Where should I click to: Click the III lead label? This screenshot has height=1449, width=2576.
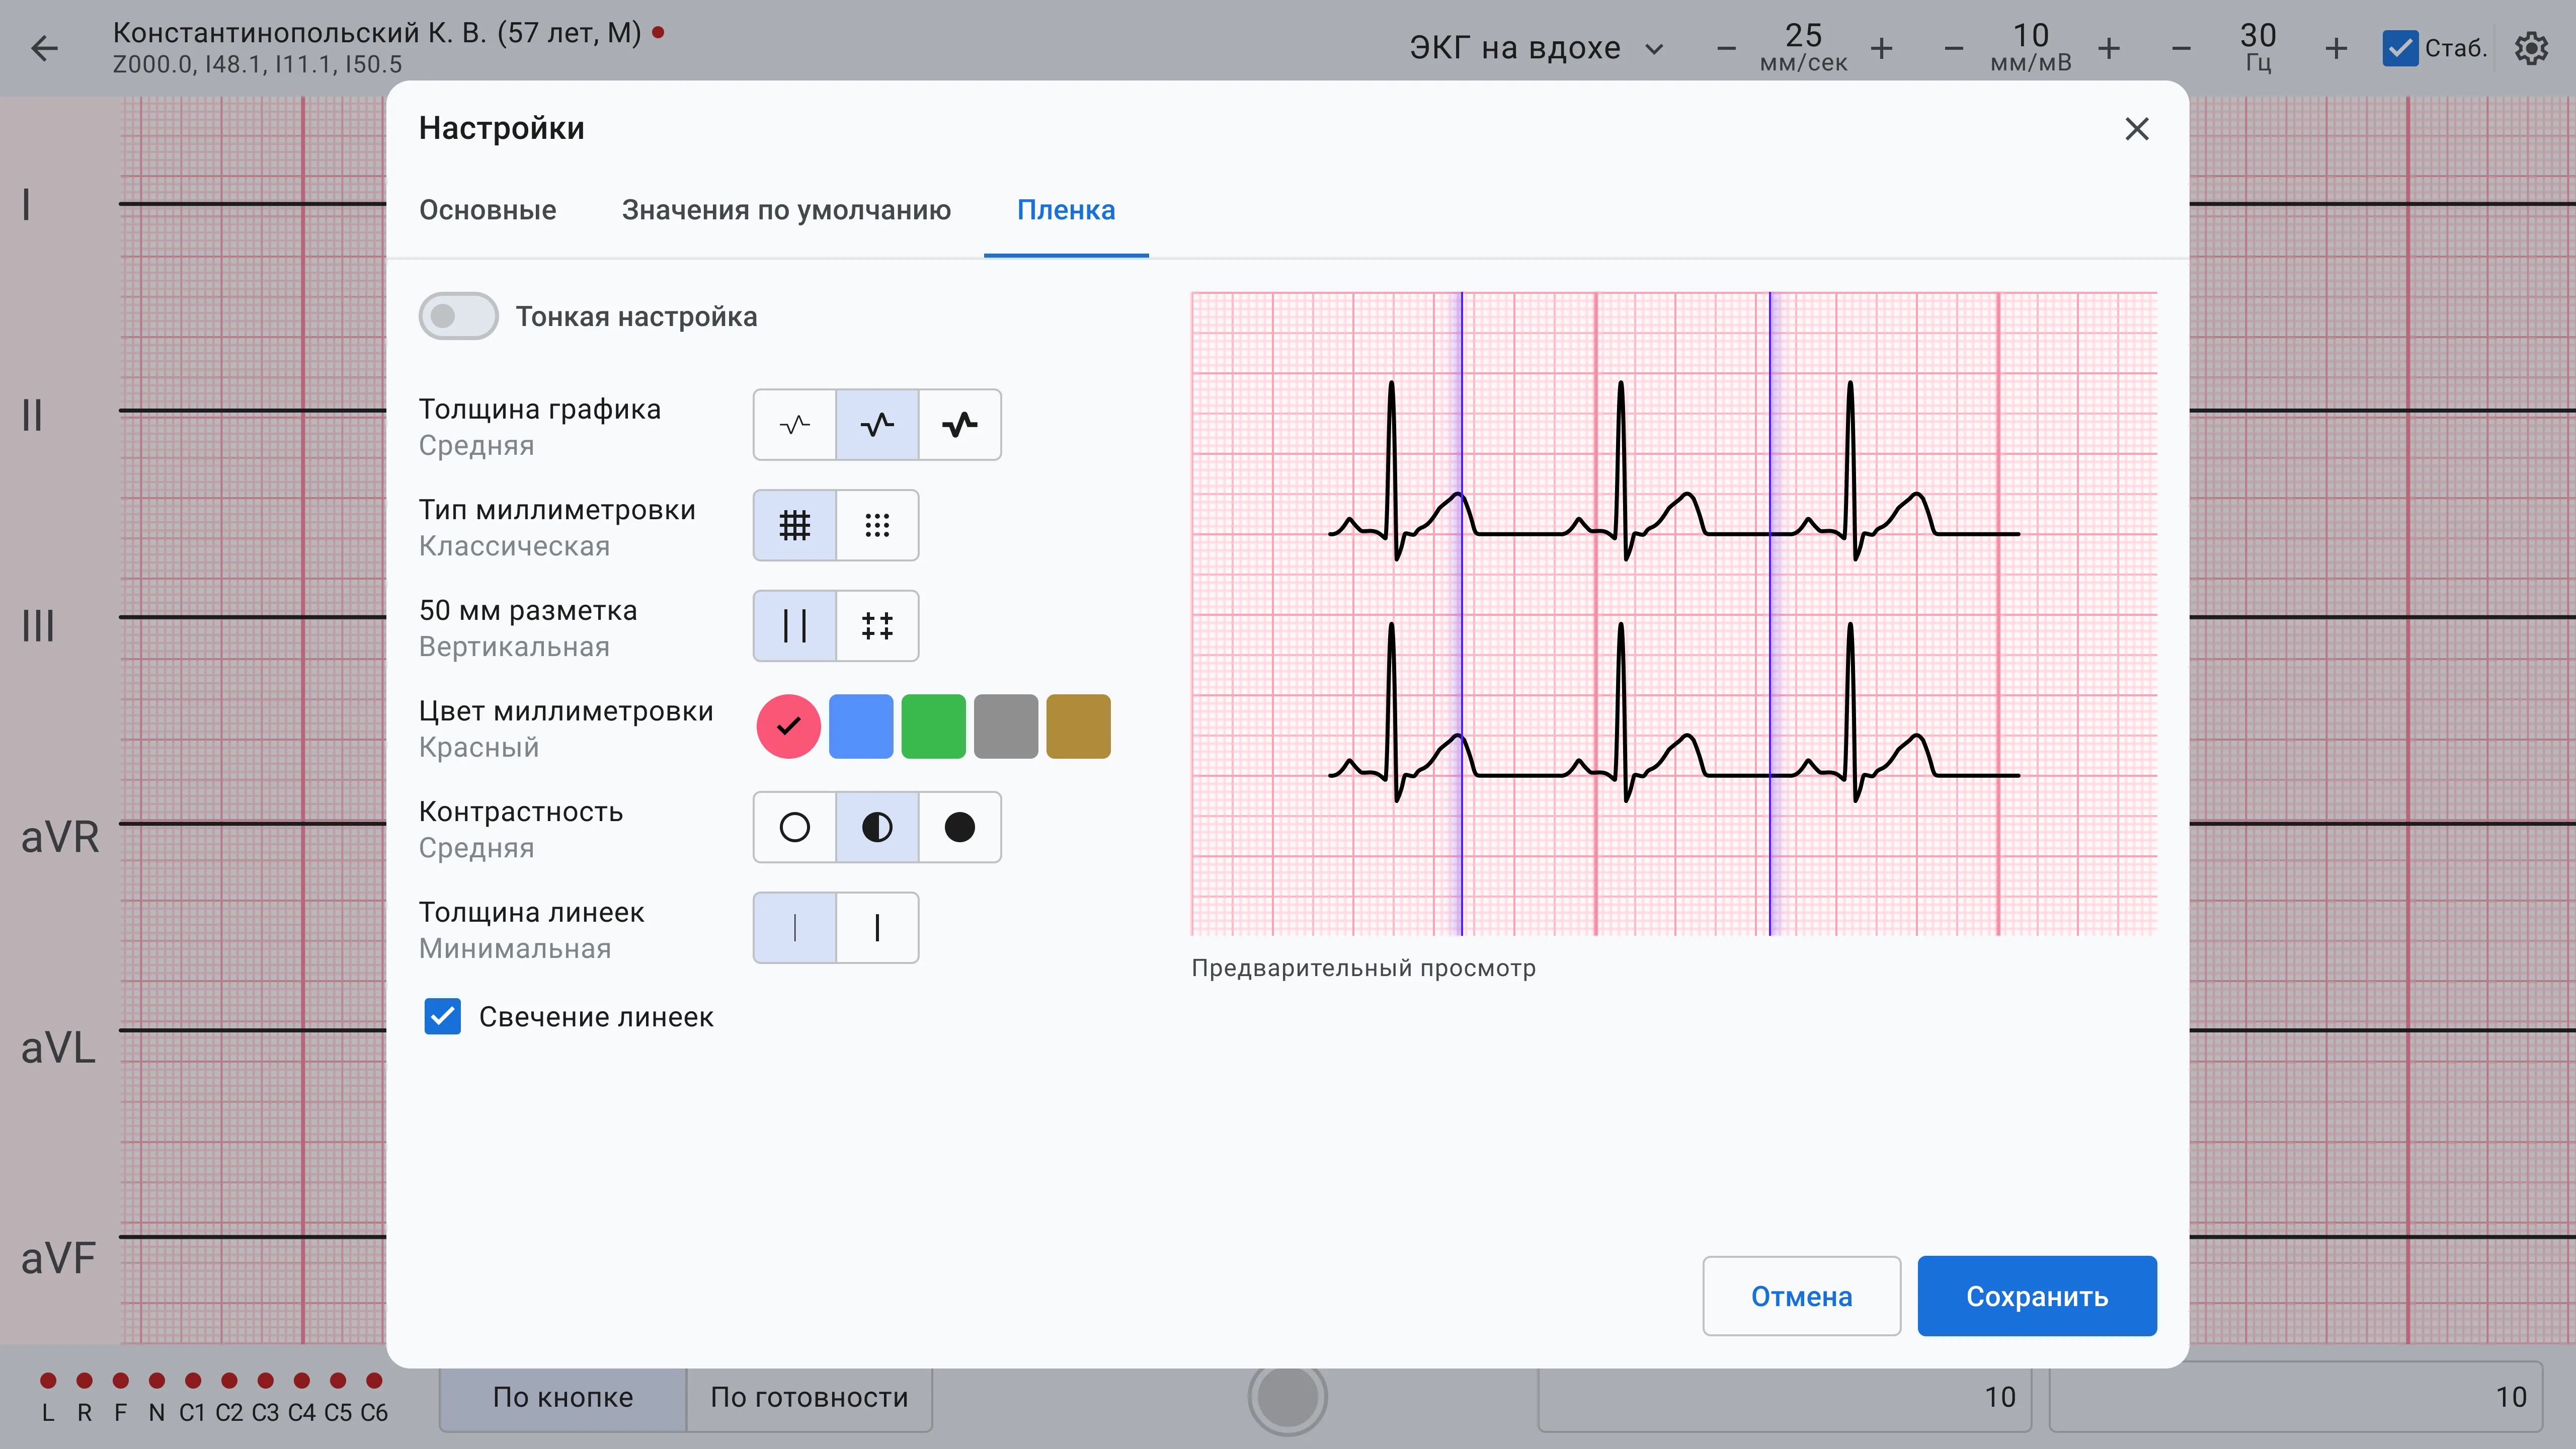pos(38,626)
